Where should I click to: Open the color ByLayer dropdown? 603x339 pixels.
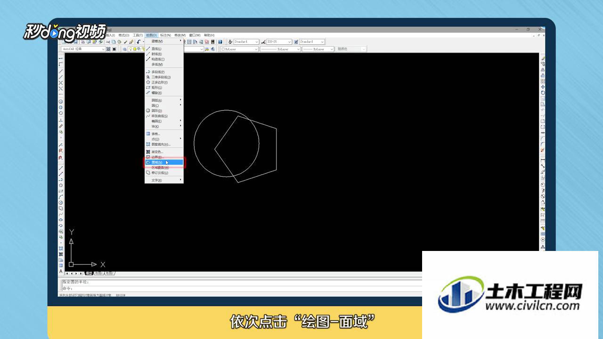tap(240, 49)
